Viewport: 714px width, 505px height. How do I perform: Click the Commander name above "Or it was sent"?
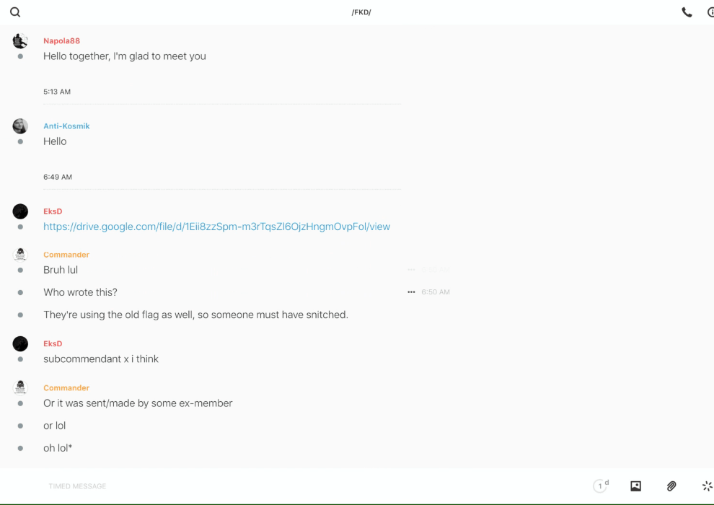click(x=66, y=388)
